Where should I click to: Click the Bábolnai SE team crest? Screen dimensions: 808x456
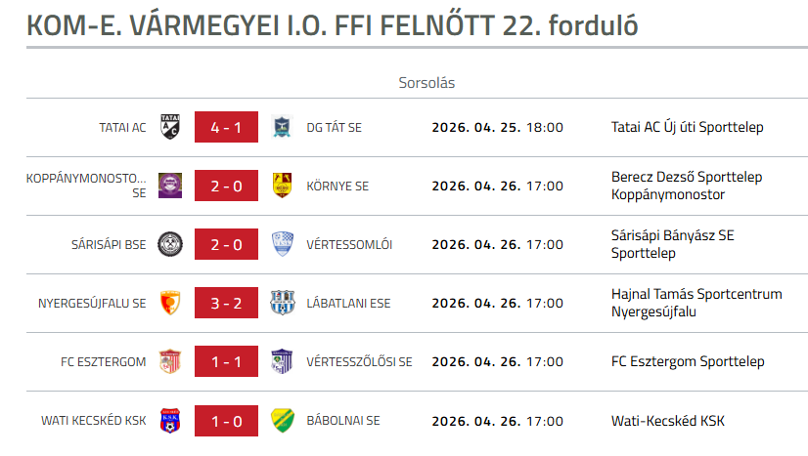pos(282,421)
